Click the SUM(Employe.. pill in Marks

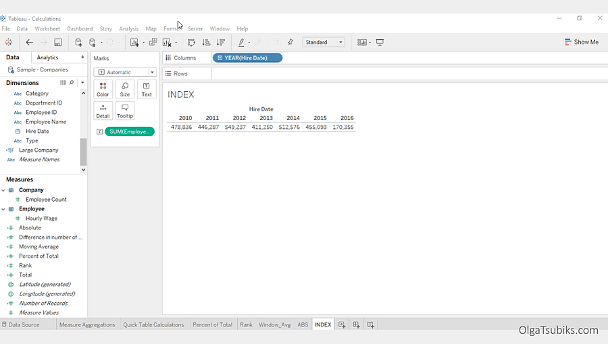point(130,132)
